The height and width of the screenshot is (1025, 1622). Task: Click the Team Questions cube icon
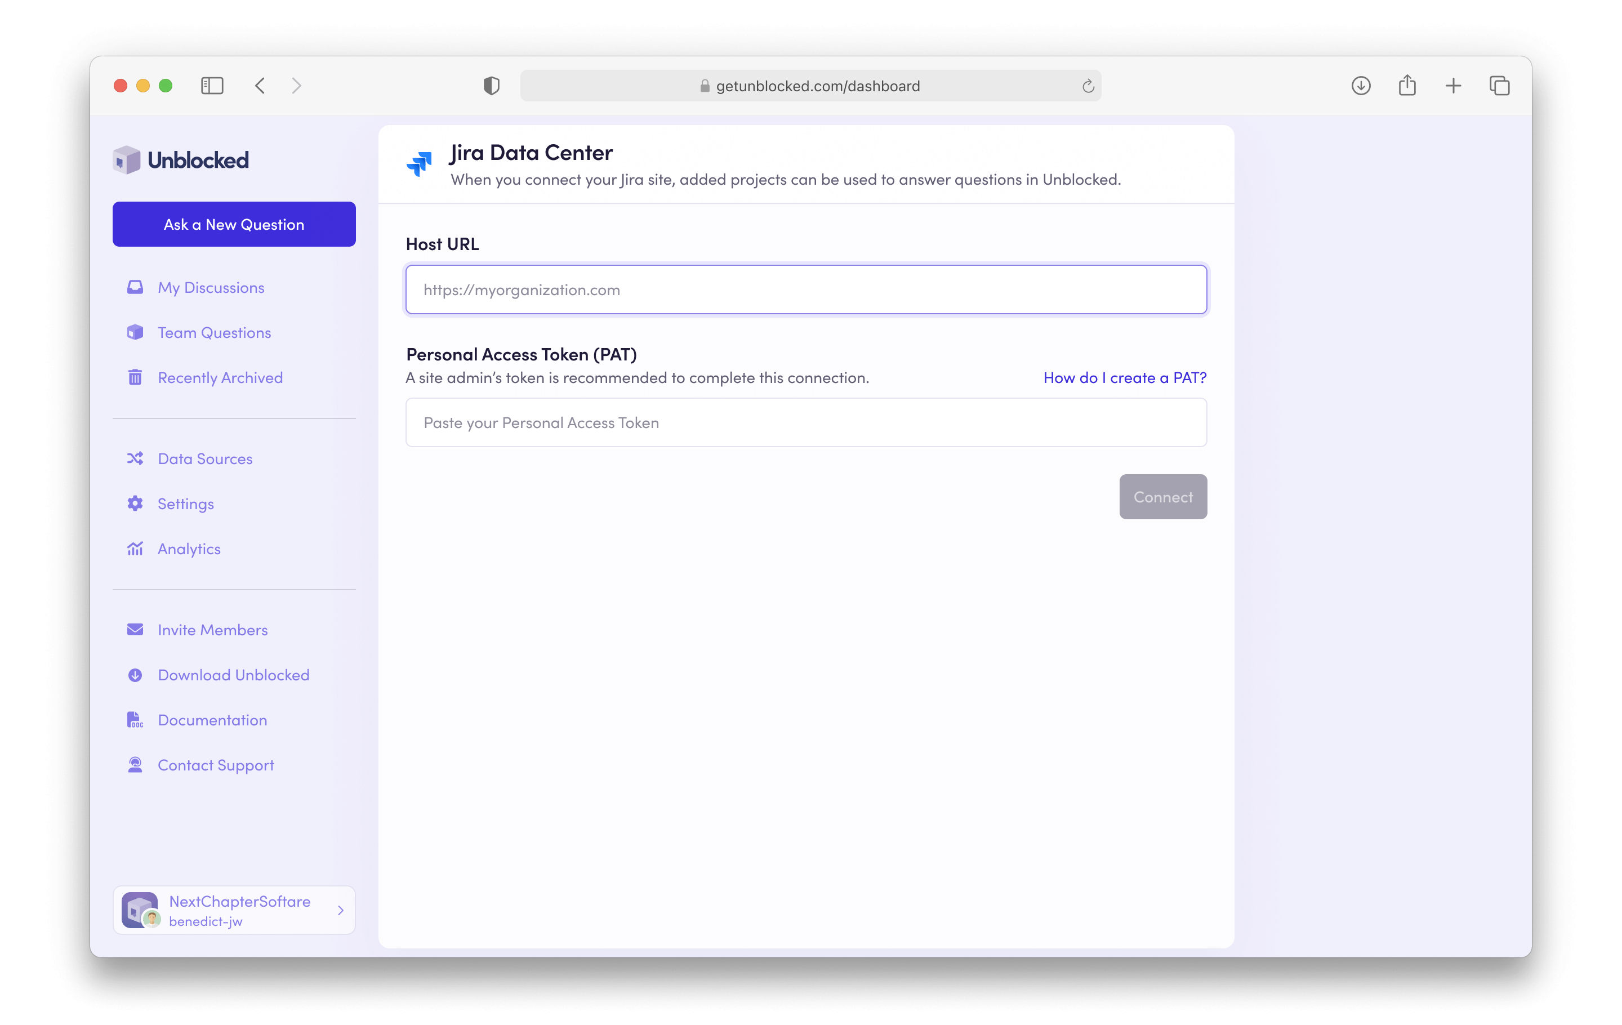(135, 333)
